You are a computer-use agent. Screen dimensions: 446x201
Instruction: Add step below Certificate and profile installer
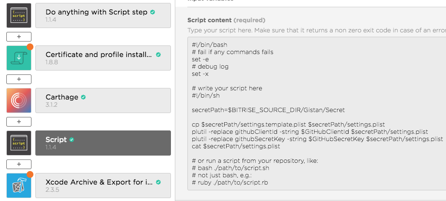click(19, 79)
